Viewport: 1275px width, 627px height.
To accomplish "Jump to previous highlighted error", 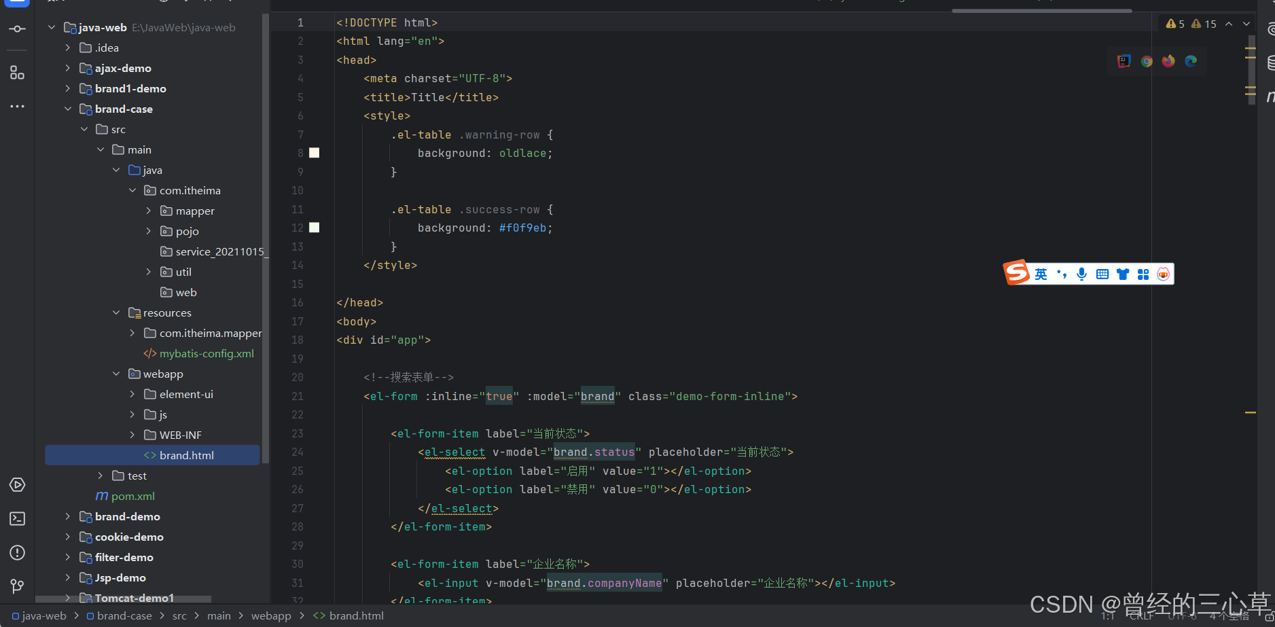I will point(1229,24).
